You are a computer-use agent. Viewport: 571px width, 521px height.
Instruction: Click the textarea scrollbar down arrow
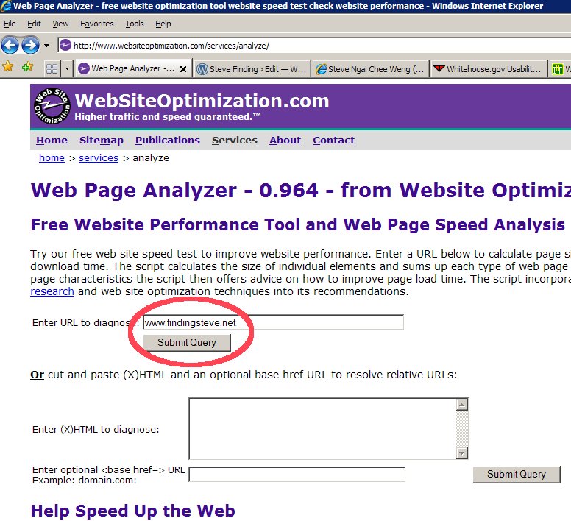(462, 453)
